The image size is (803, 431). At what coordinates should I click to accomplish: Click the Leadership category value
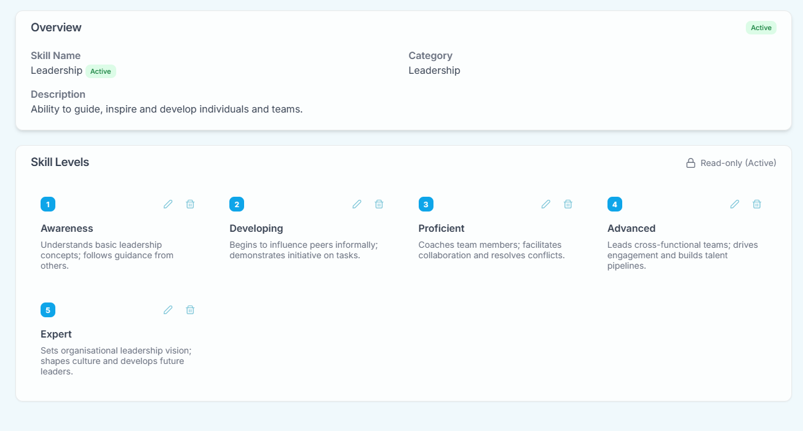(x=434, y=70)
